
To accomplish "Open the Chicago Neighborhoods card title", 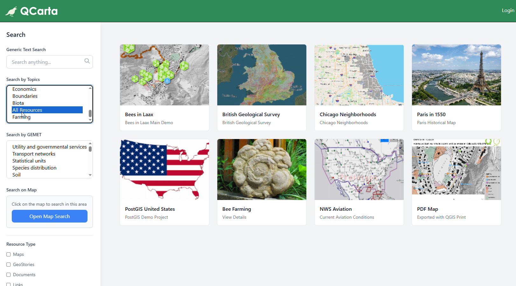I will pyautogui.click(x=348, y=115).
